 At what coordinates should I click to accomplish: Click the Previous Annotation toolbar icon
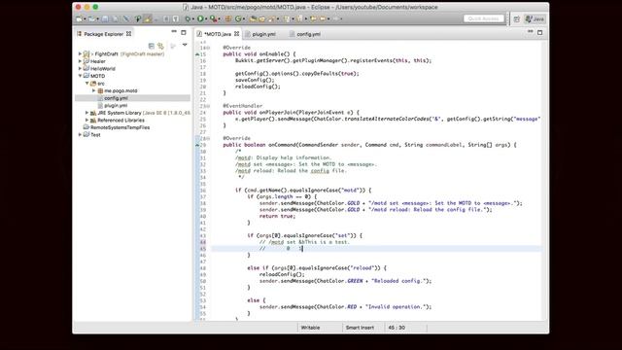click(x=299, y=18)
